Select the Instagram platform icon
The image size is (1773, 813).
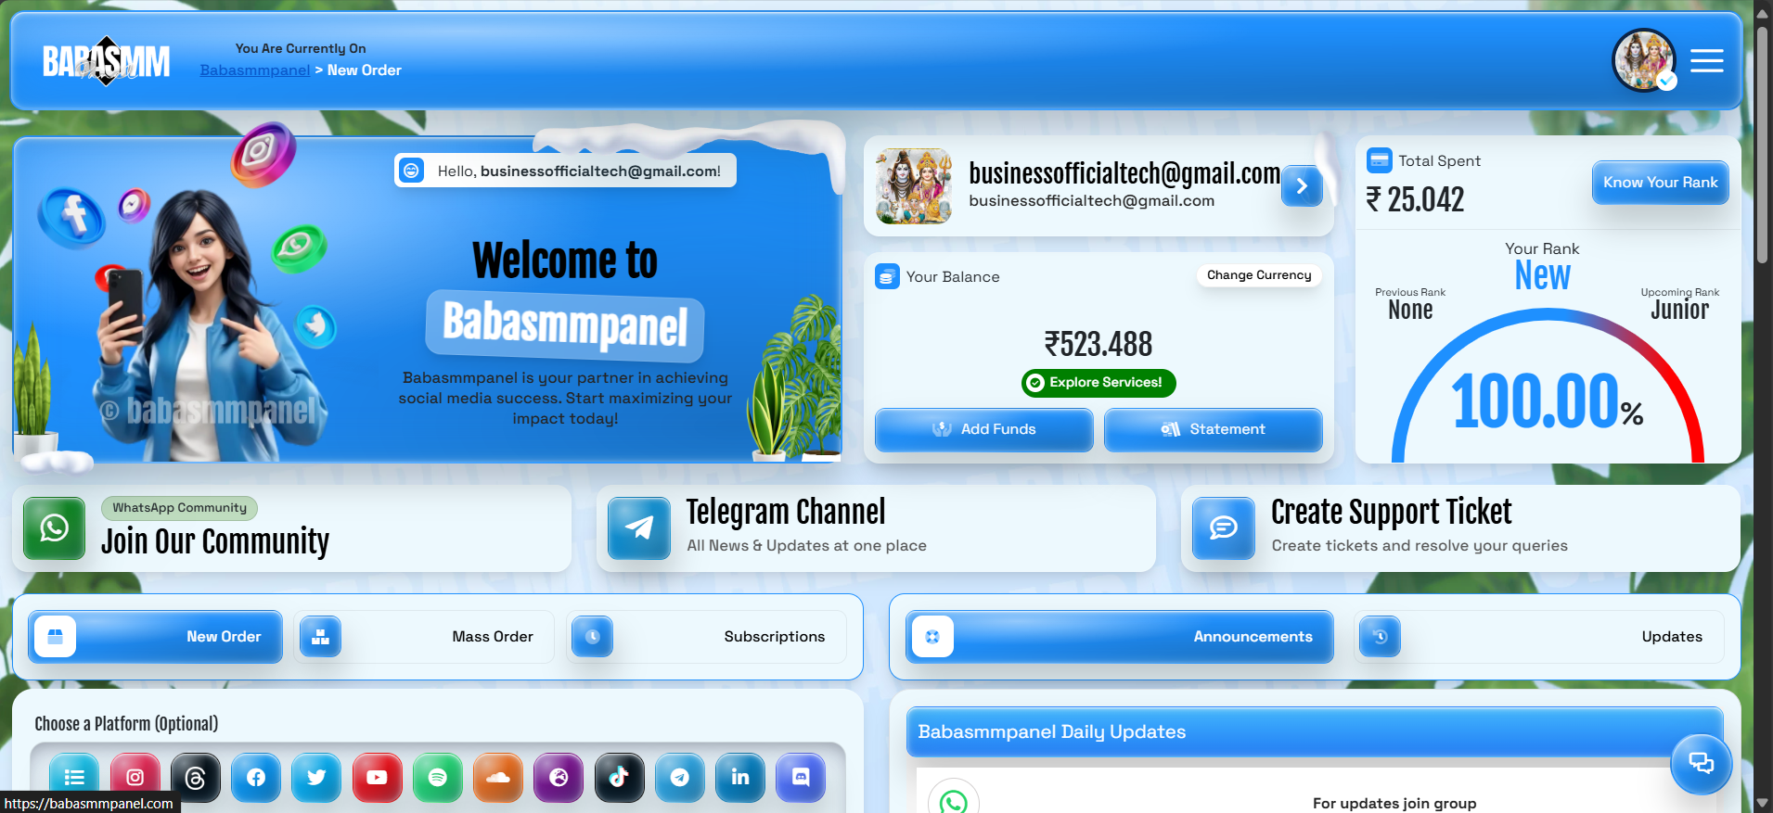(135, 778)
